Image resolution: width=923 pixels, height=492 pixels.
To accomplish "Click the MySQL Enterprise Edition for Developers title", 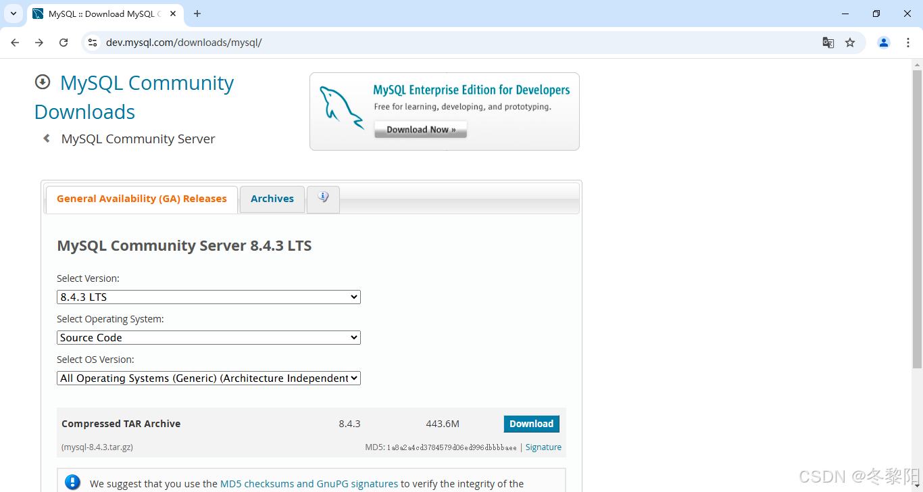I will click(x=472, y=90).
